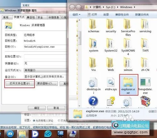Select the fveupdate.exe file icon
The height and width of the screenshot is (138, 157).
click(145, 82)
